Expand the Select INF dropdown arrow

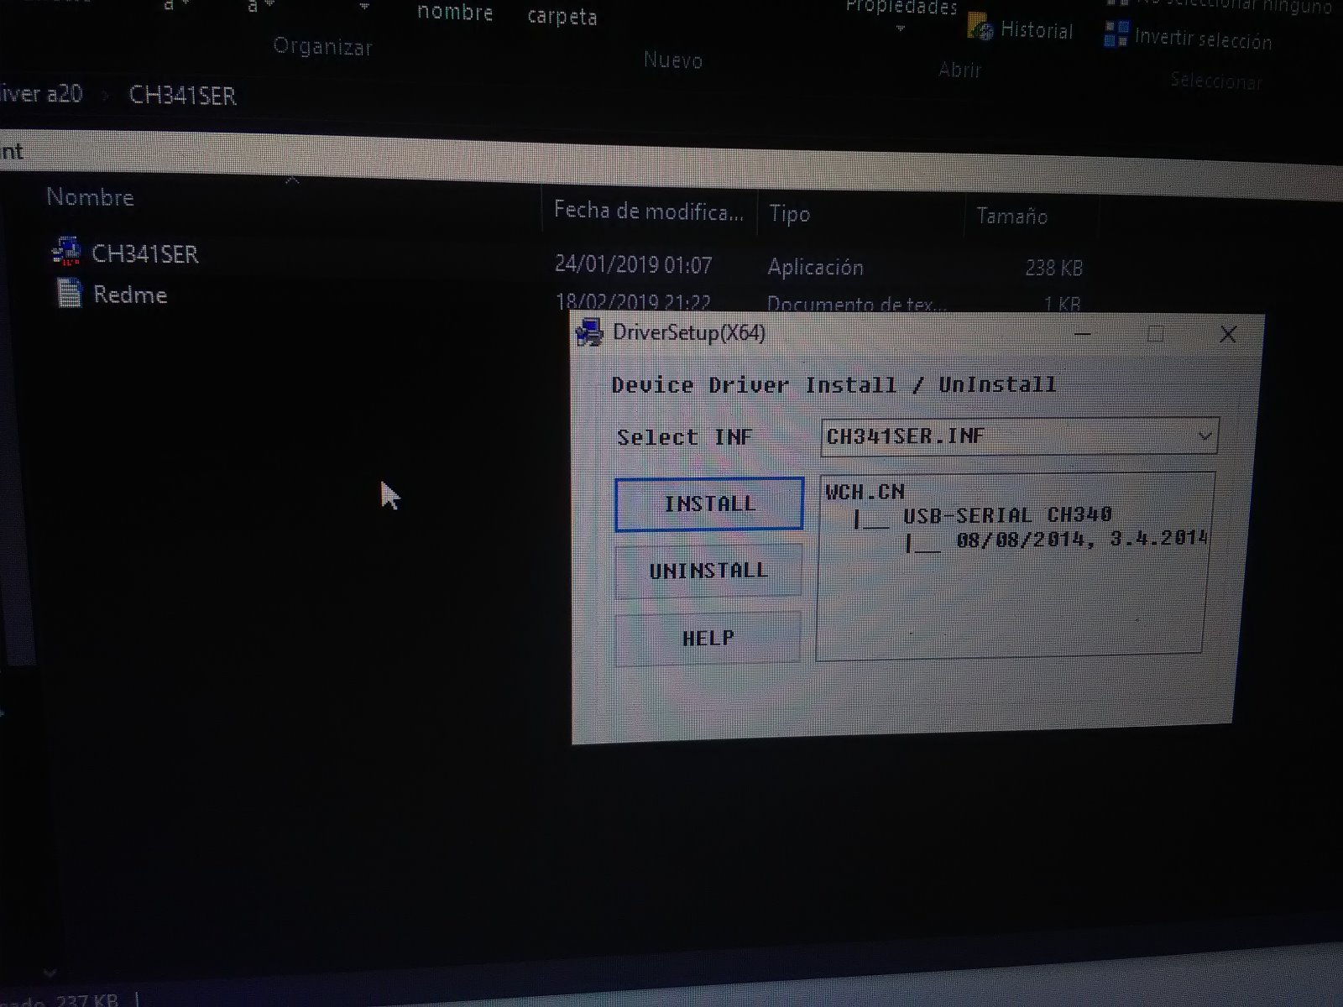tap(1204, 436)
